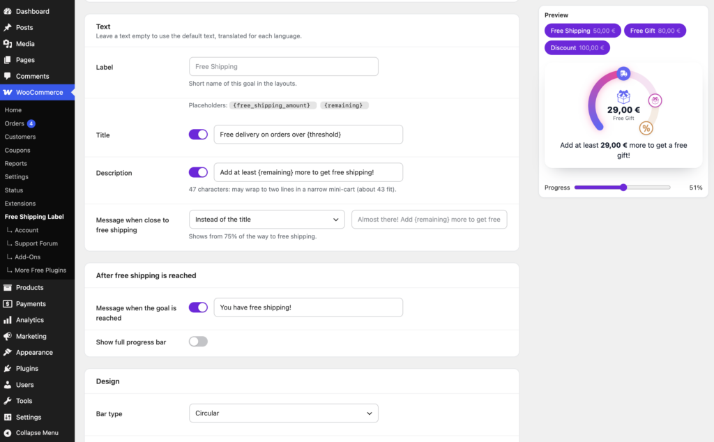Open the Status submenu item

(14, 190)
